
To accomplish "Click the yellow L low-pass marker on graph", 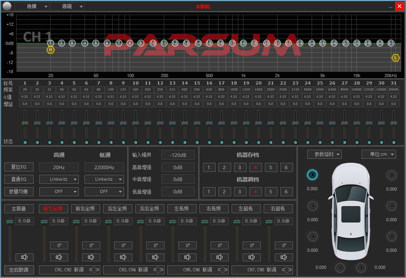I will [395, 58].
